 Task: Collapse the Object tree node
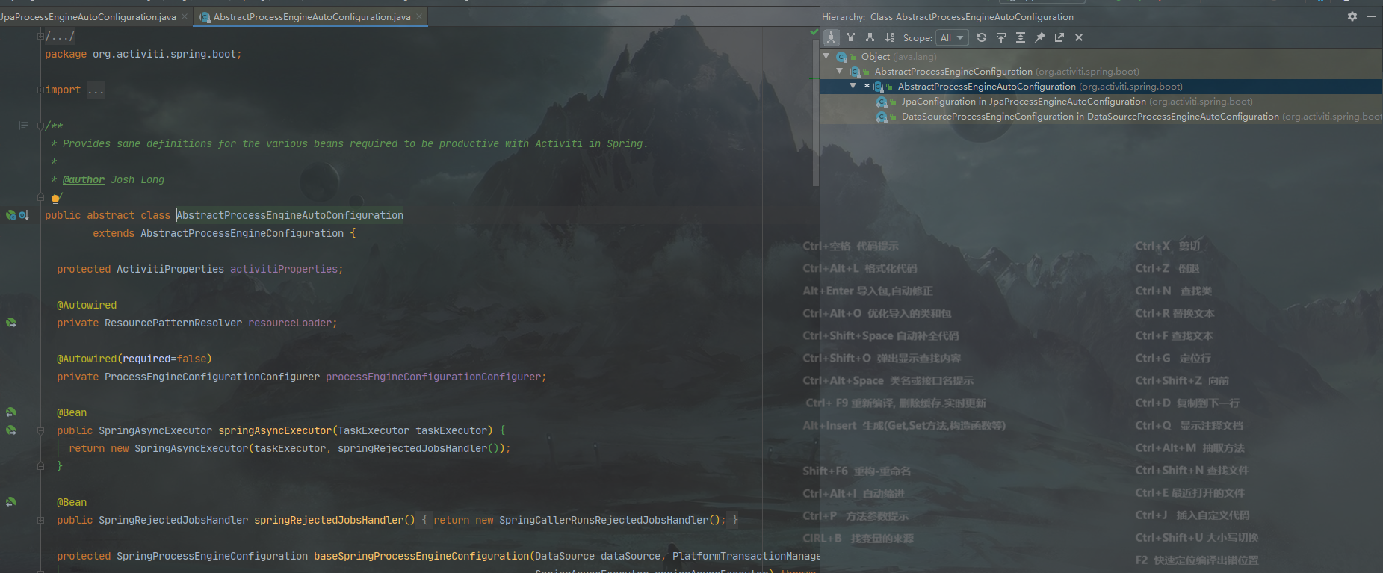click(826, 56)
